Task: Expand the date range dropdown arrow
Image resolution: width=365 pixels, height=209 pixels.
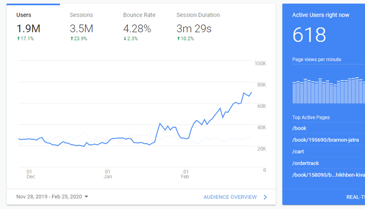Action: pos(86,197)
